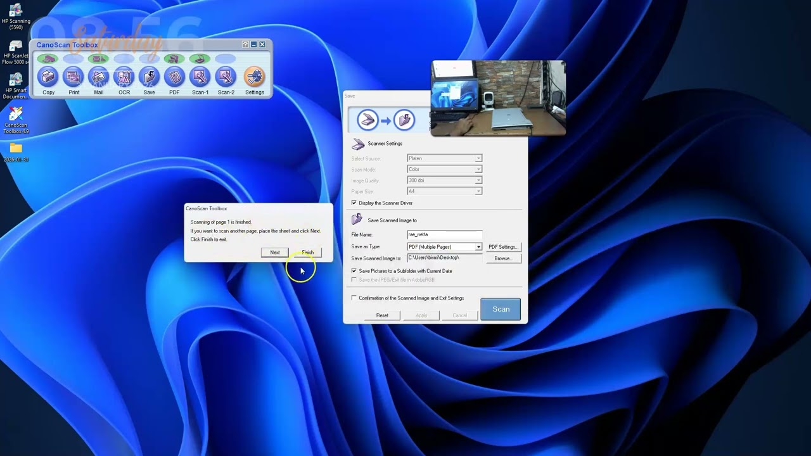The image size is (811, 456).
Task: Click the "Scanner Settings" heading text
Action: 385,144
